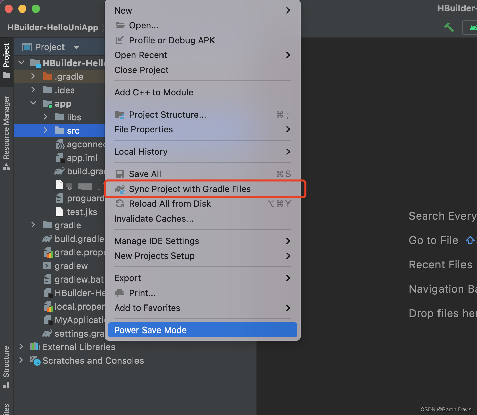Click the Android run configuration icon

(473, 28)
